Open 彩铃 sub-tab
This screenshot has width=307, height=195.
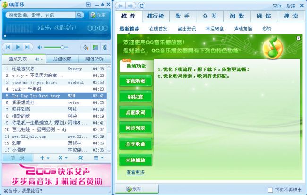267,29
